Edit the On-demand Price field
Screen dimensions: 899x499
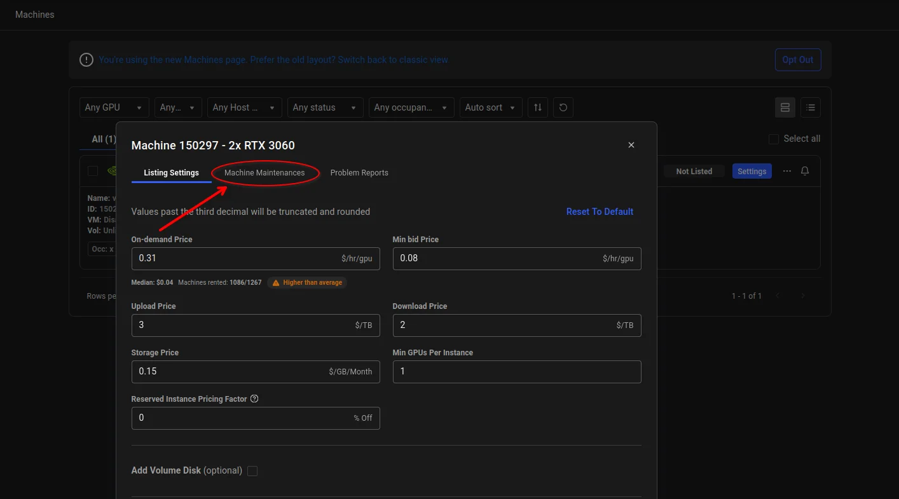click(256, 259)
